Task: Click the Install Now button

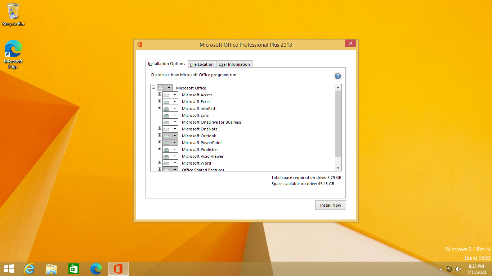Action: 330,205
